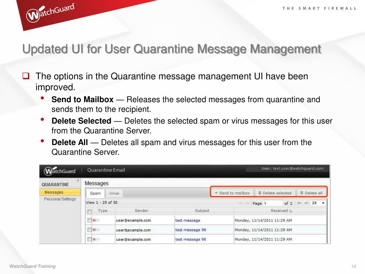Click the Send to mailbox button
Image resolution: width=365 pixels, height=274 pixels.
point(232,193)
